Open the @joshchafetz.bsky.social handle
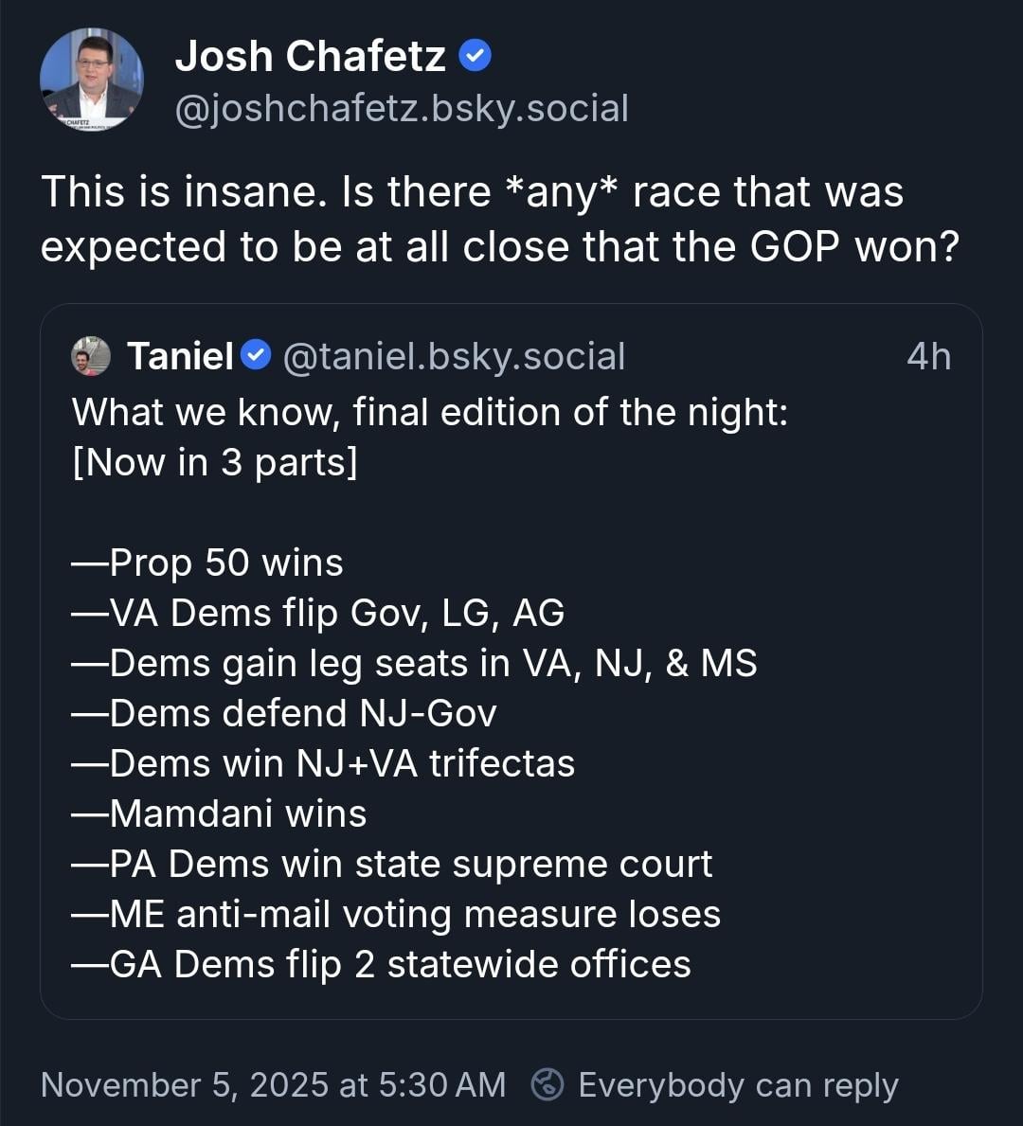The height and width of the screenshot is (1126, 1023). point(402,109)
